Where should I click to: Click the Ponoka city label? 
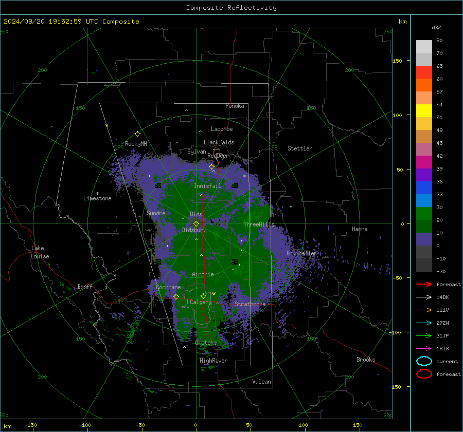pos(235,106)
